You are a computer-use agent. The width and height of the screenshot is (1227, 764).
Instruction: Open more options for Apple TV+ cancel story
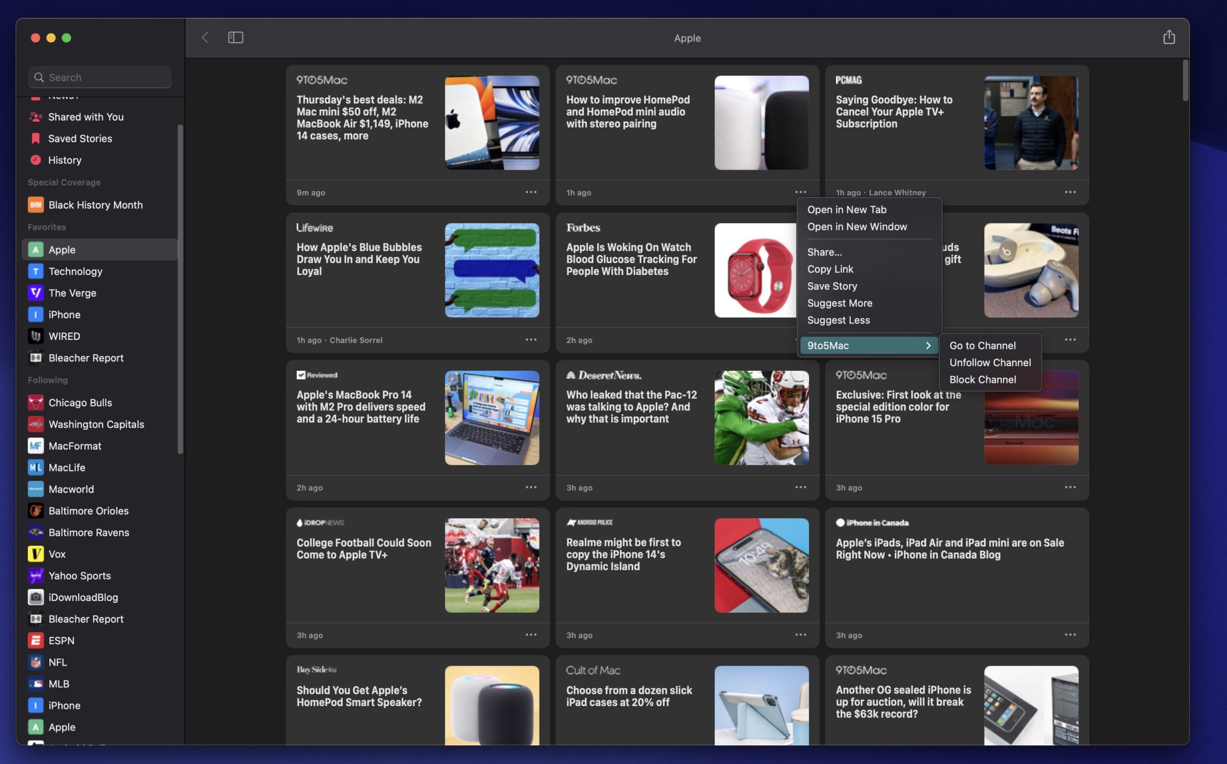[x=1070, y=192]
